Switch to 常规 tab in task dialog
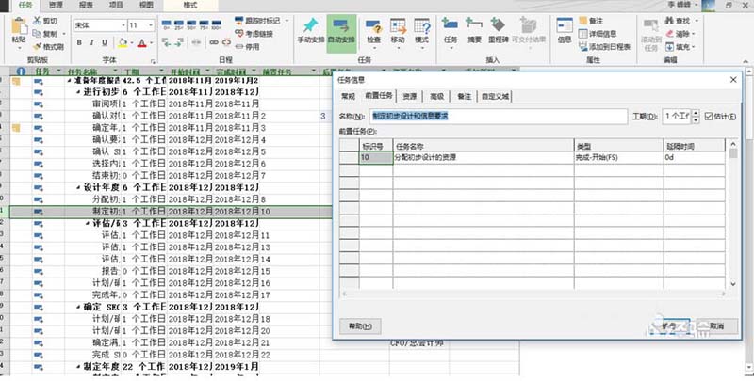Viewport: 754px width, 381px height. [348, 97]
